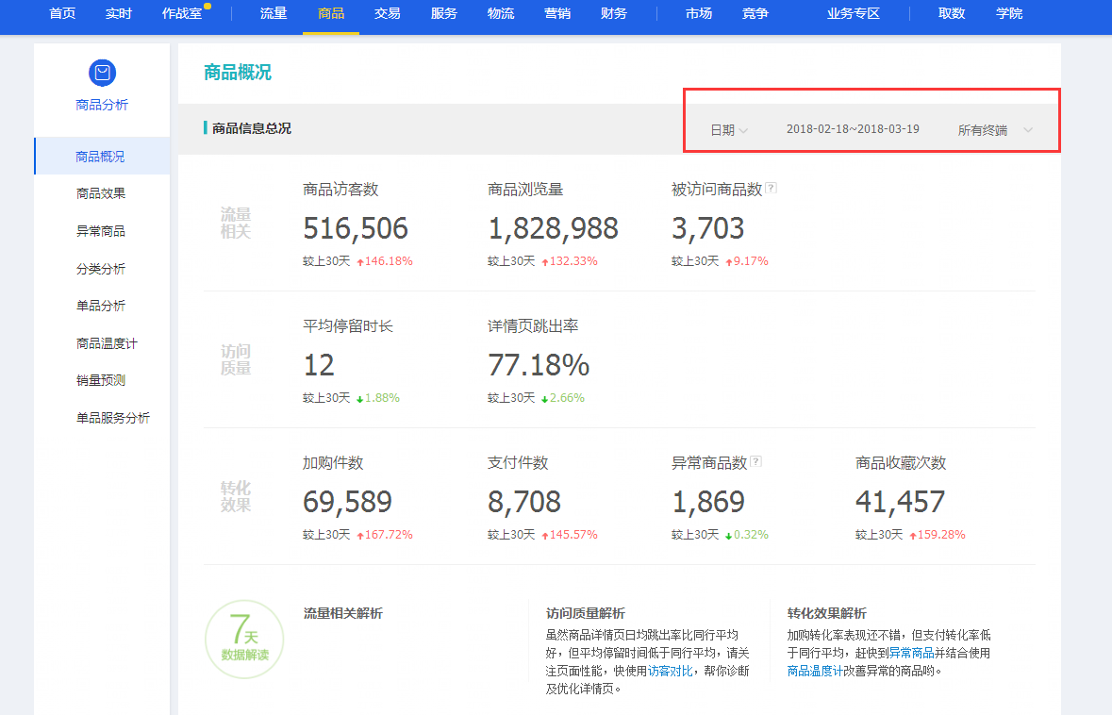Switch to the 财务 tab

(x=613, y=13)
